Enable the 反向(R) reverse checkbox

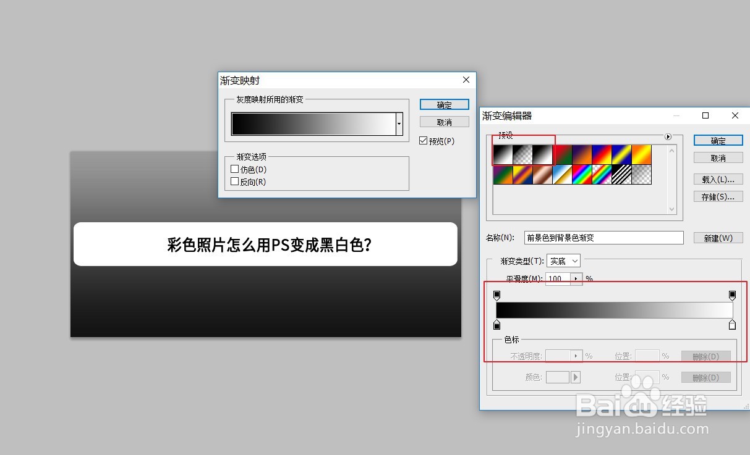[x=234, y=182]
